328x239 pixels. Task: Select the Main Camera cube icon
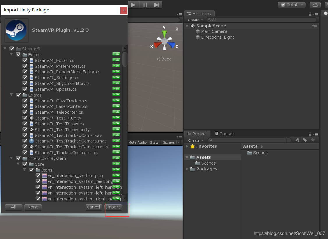198,31
